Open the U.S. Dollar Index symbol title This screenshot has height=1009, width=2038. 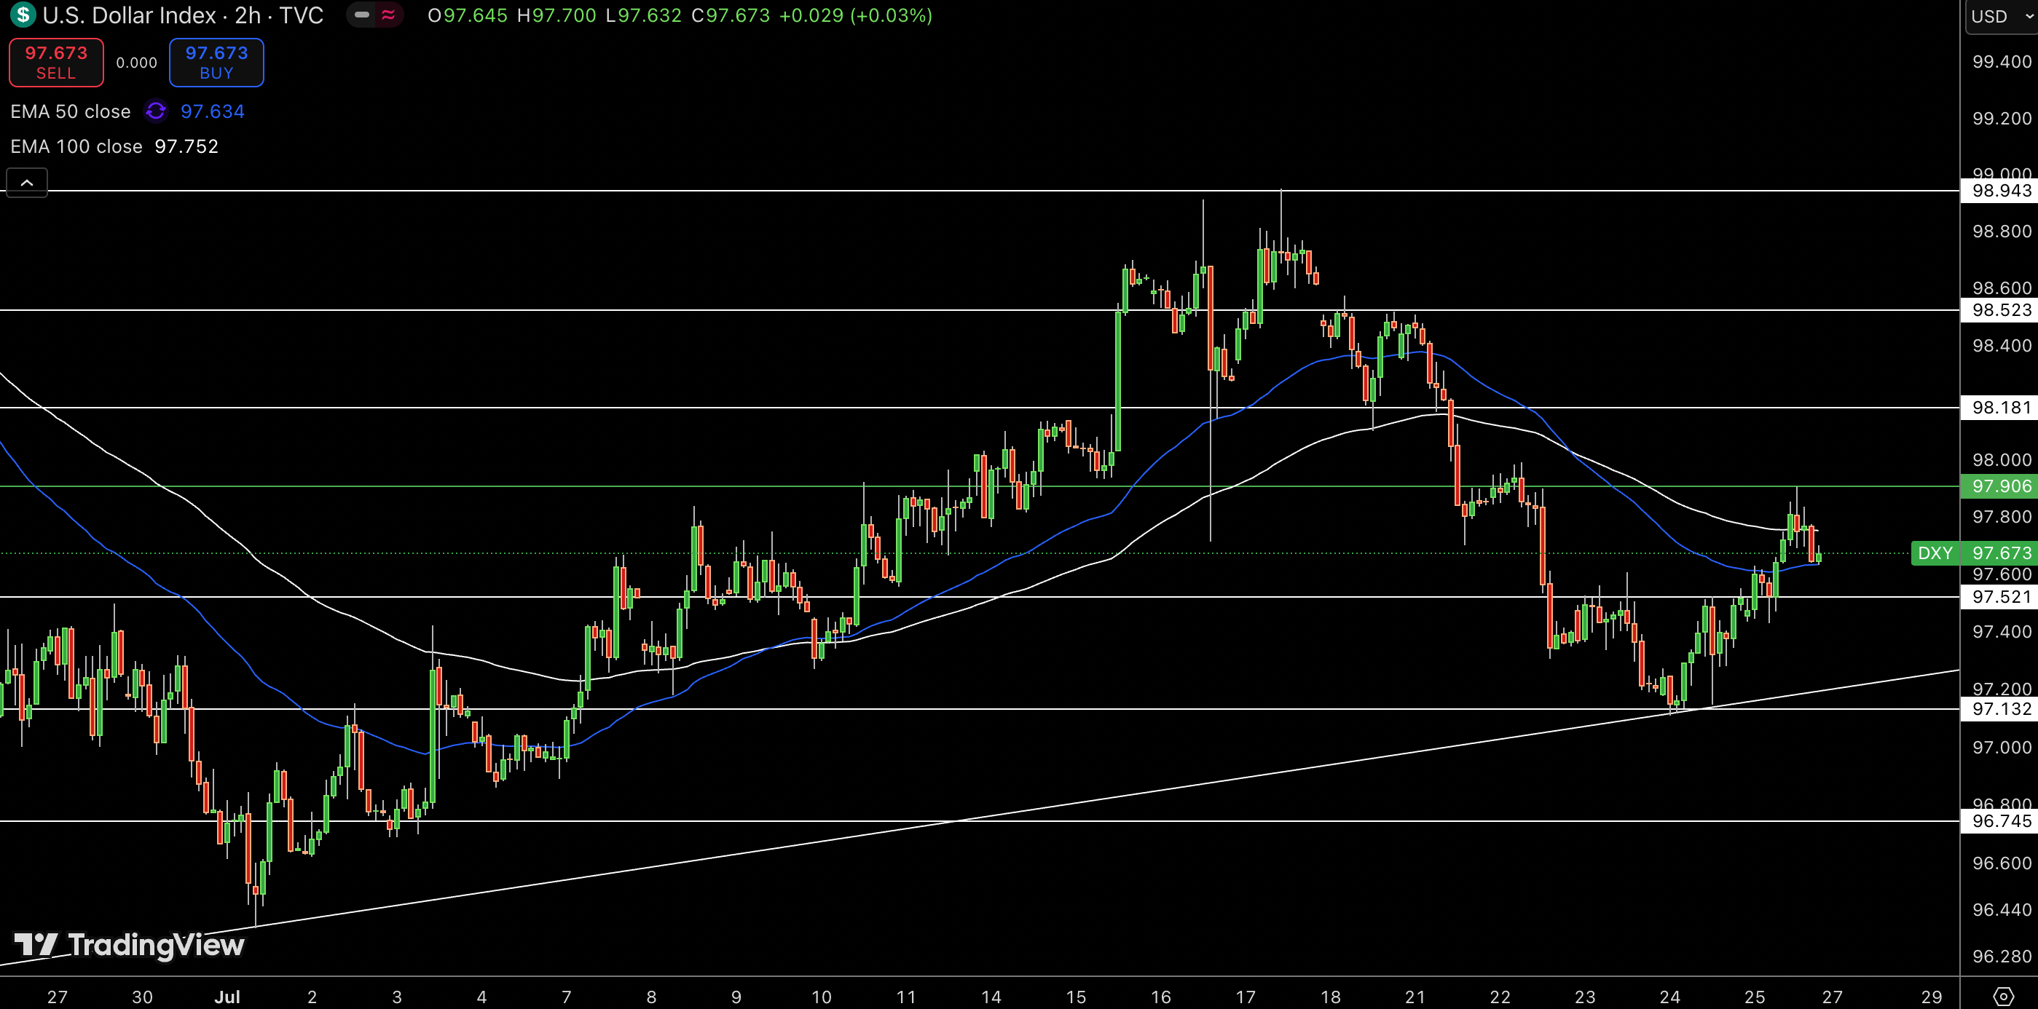(183, 15)
